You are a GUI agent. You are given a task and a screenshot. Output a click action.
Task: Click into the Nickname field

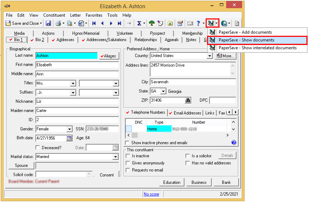[x=77, y=101]
